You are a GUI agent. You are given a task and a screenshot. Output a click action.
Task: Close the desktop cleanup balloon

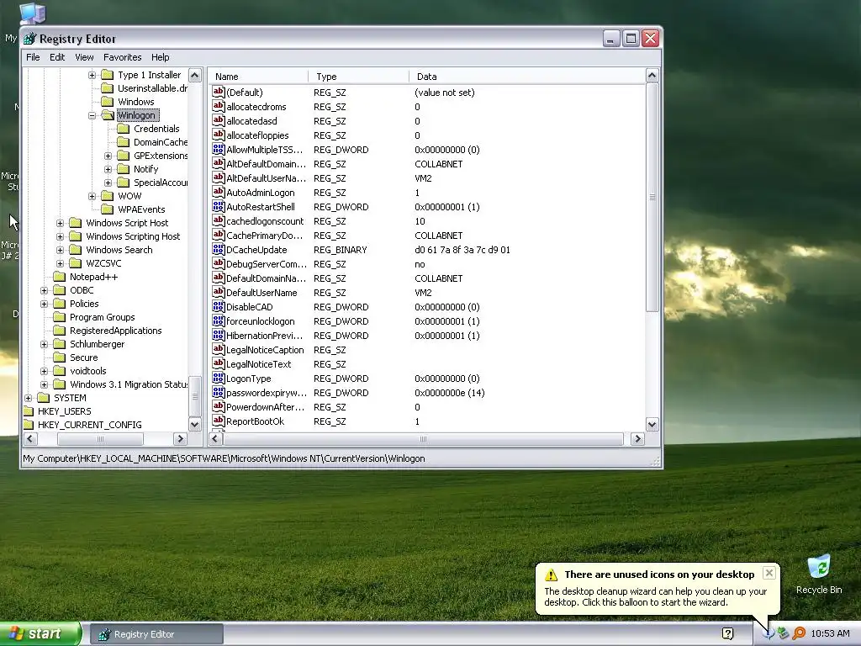pyautogui.click(x=769, y=573)
